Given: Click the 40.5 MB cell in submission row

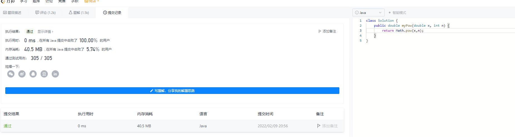Looking at the screenshot, I should coord(144,126).
